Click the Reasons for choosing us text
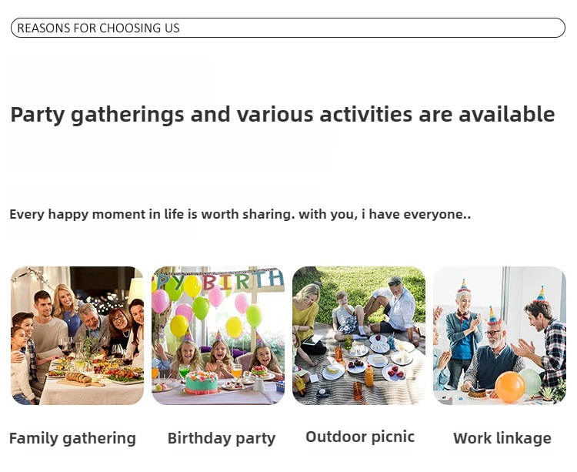 [x=98, y=28]
